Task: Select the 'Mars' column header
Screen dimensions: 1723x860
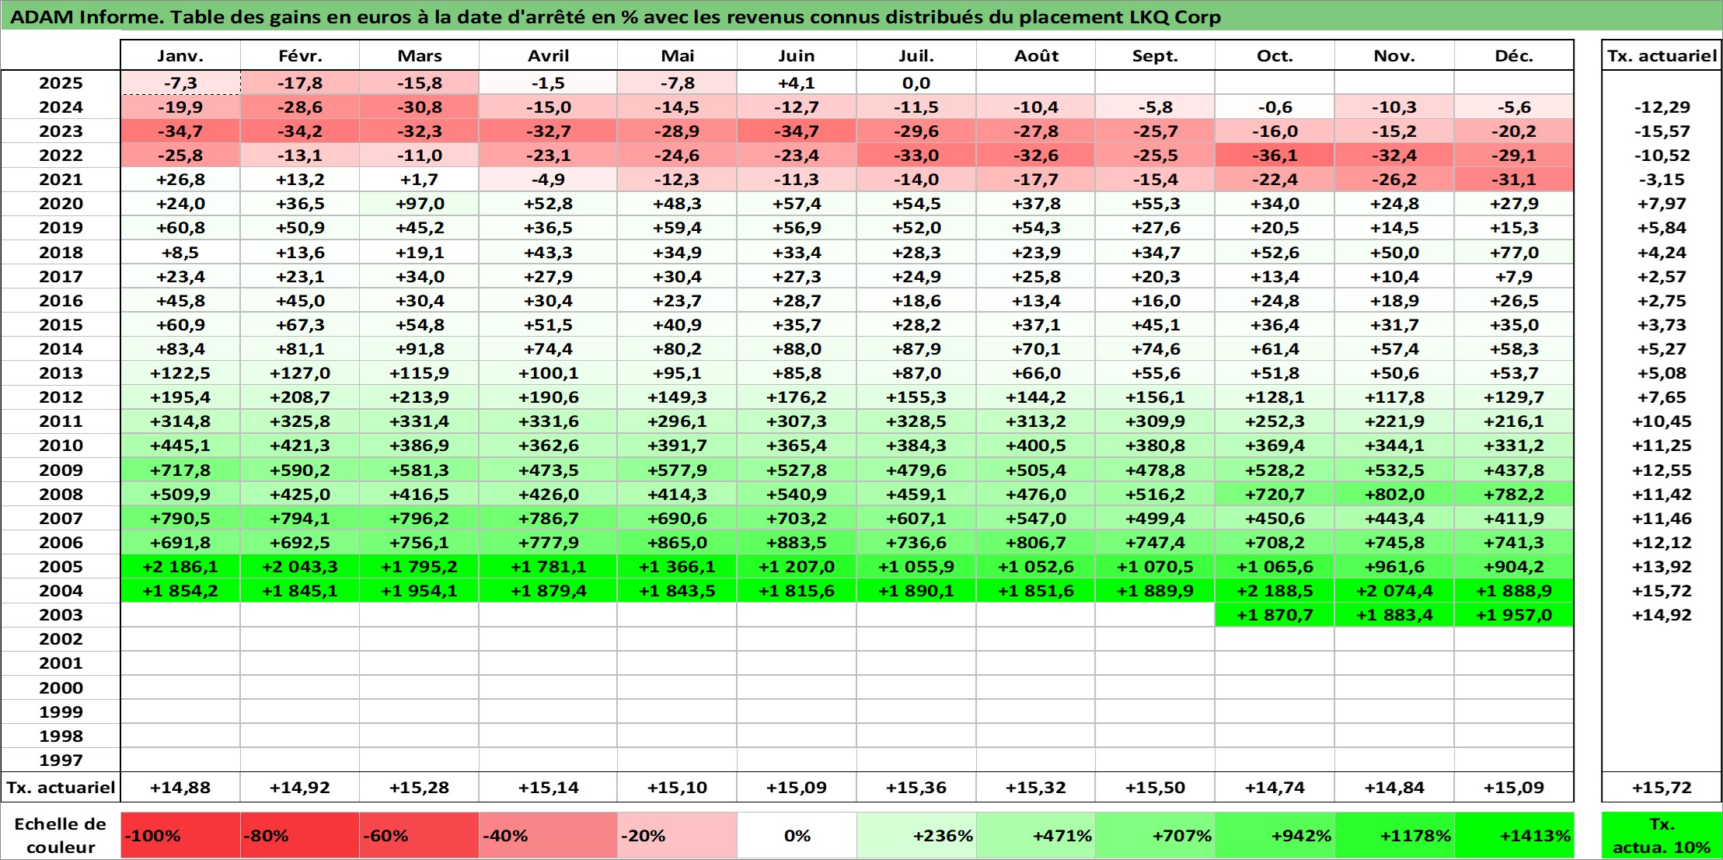Action: pyautogui.click(x=420, y=56)
